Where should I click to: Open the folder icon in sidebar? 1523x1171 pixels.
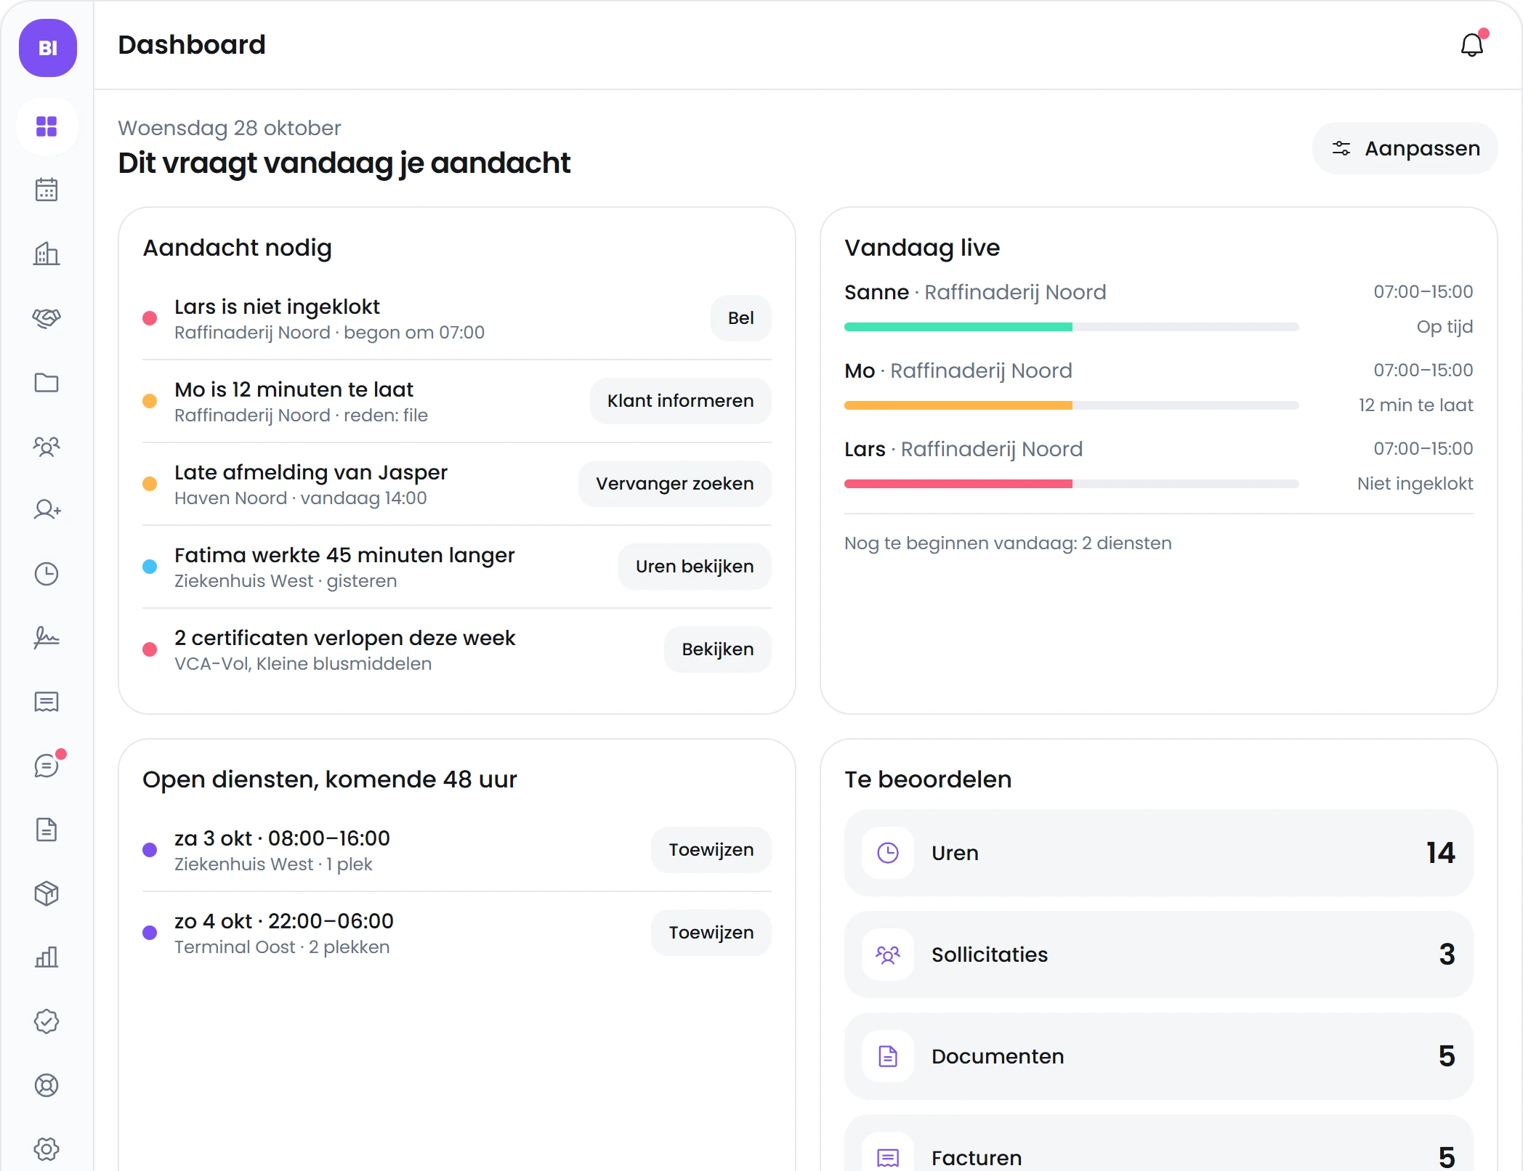click(47, 382)
